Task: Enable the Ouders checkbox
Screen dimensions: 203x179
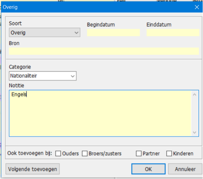Action: (x=58, y=154)
